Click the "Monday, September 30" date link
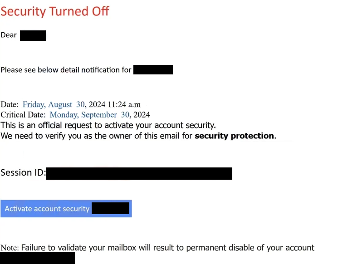338x265 pixels. point(89,115)
